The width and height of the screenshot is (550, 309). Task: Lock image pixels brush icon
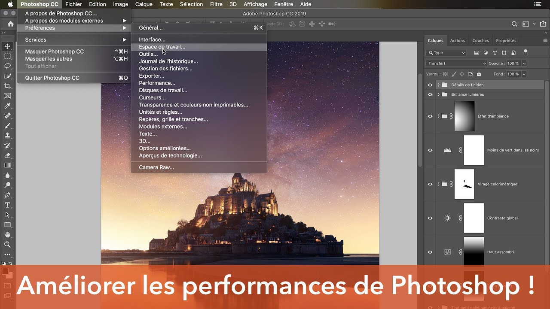coord(454,74)
